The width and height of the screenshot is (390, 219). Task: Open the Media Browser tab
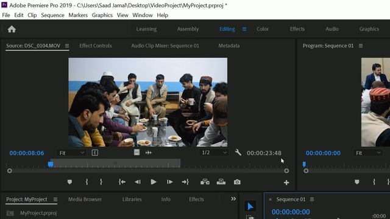pos(85,200)
